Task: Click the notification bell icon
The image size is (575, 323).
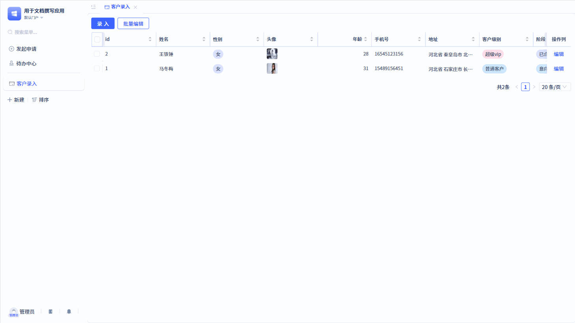Action: pos(69,312)
